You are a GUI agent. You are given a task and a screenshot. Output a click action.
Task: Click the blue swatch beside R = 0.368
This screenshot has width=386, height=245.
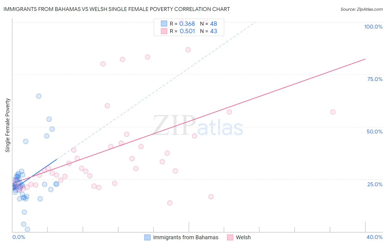[x=164, y=24]
